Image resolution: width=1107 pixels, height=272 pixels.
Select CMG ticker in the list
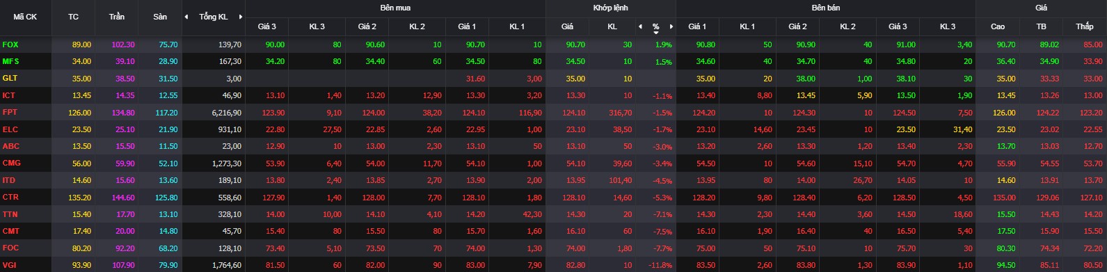pos(11,163)
